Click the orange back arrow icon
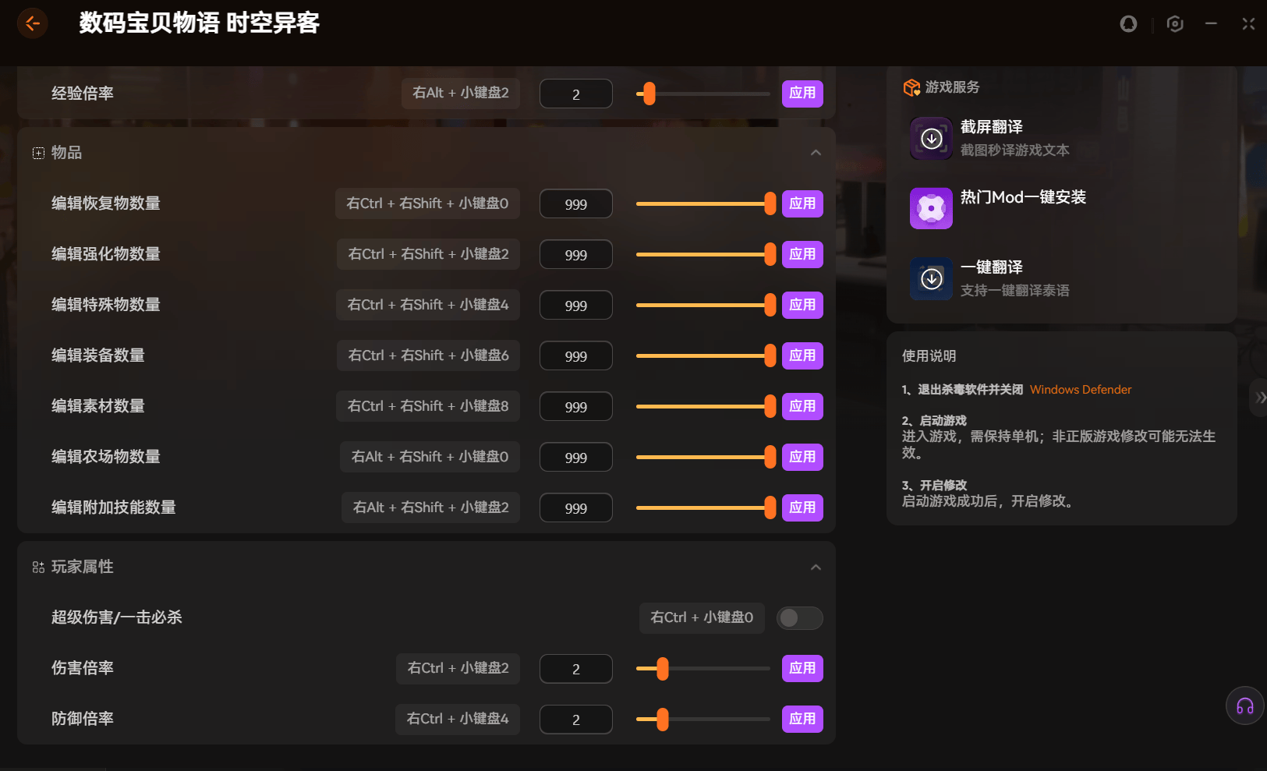This screenshot has width=1267, height=771. click(33, 23)
